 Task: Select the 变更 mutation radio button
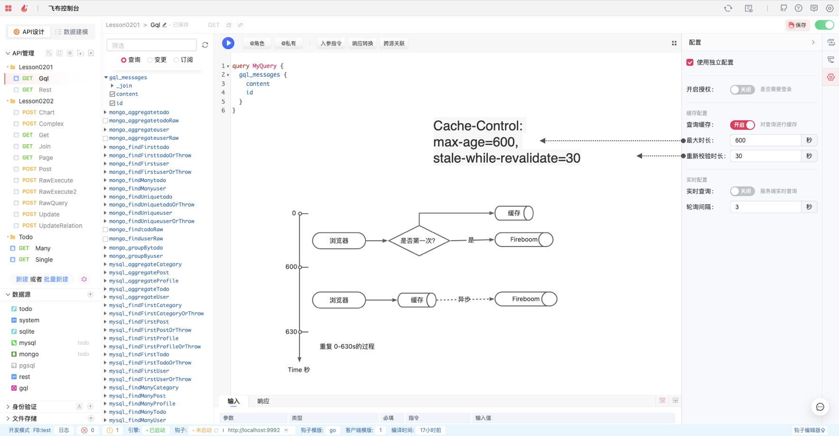tap(150, 60)
